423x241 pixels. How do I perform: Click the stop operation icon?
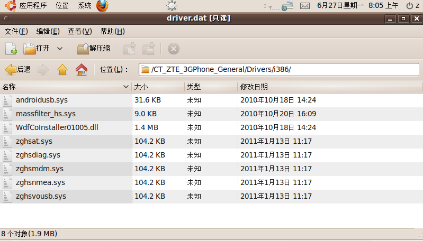(x=174, y=49)
